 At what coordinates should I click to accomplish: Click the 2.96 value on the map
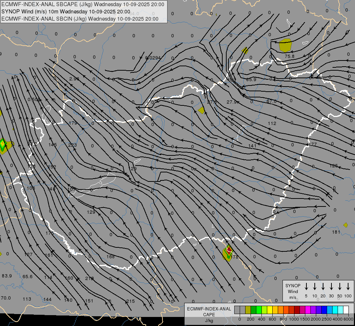tap(74, 79)
